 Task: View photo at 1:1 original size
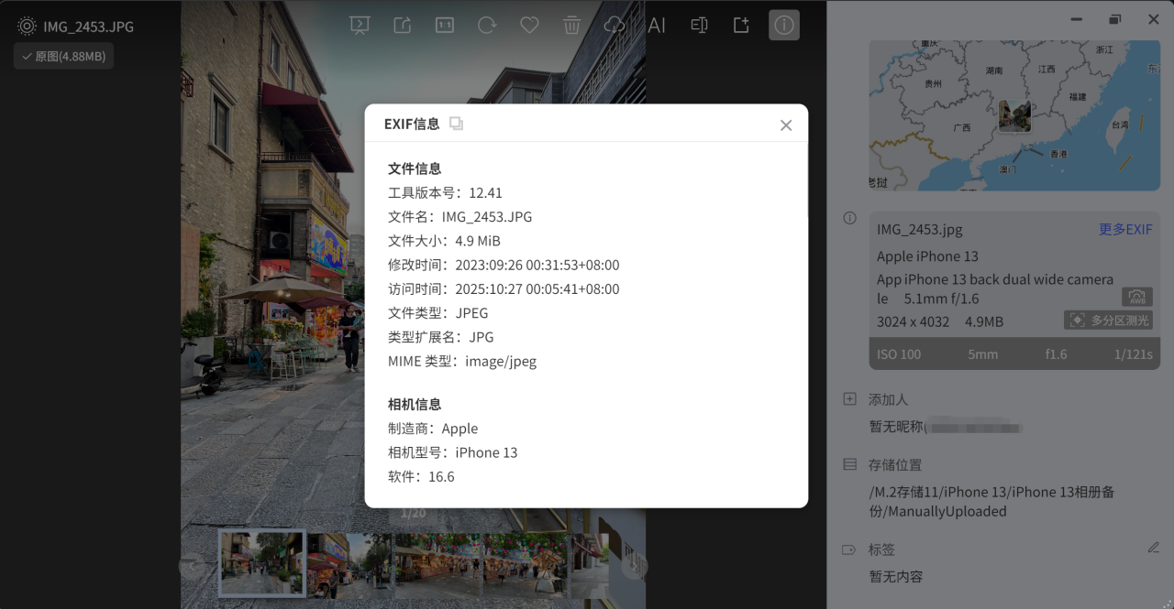445,26
